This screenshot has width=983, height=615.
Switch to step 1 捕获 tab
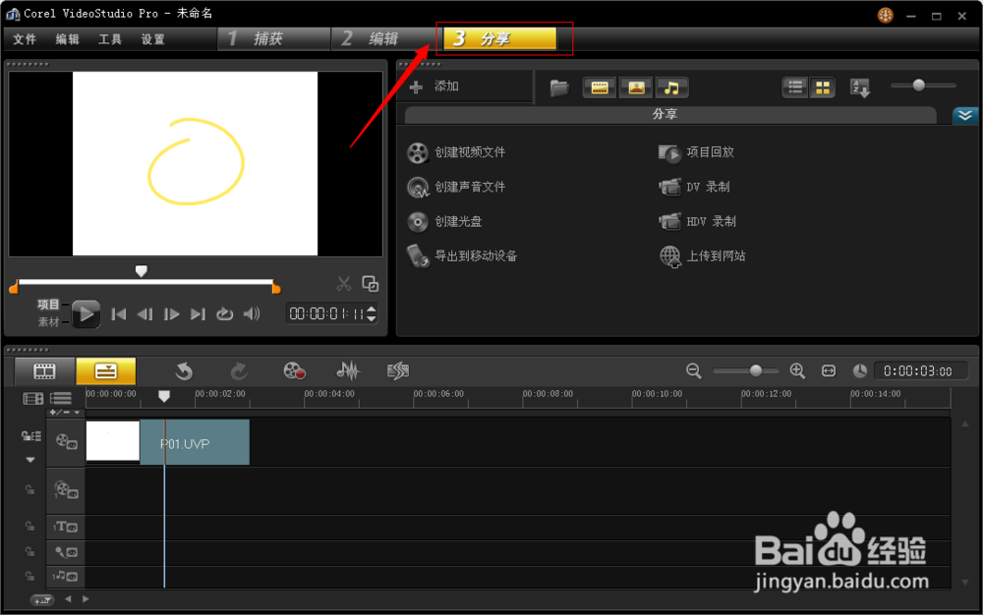pos(274,39)
